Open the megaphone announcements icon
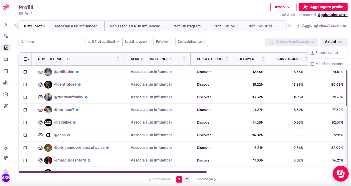The width and height of the screenshot is (351, 186). tap(6, 148)
